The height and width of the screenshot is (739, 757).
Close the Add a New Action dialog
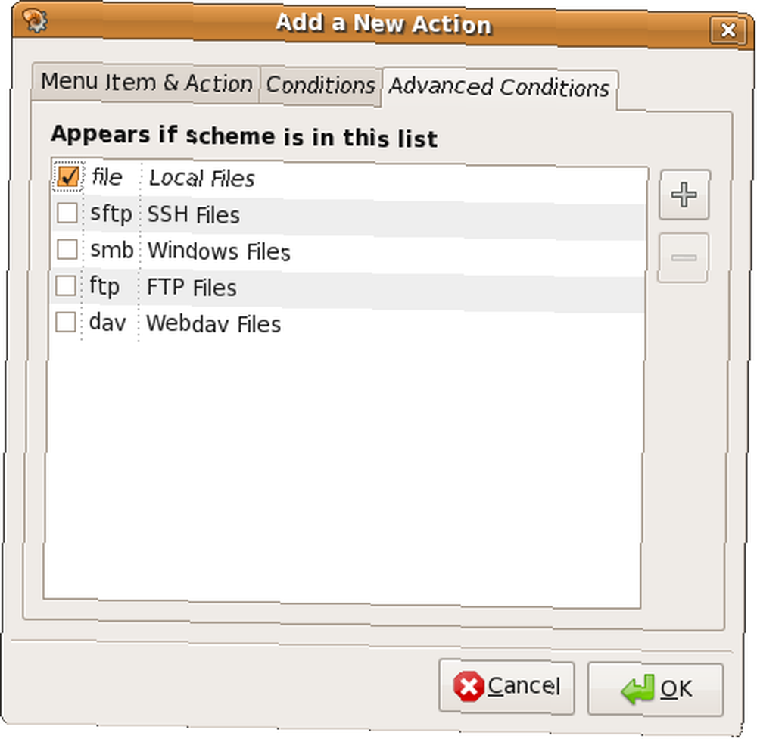click(728, 30)
